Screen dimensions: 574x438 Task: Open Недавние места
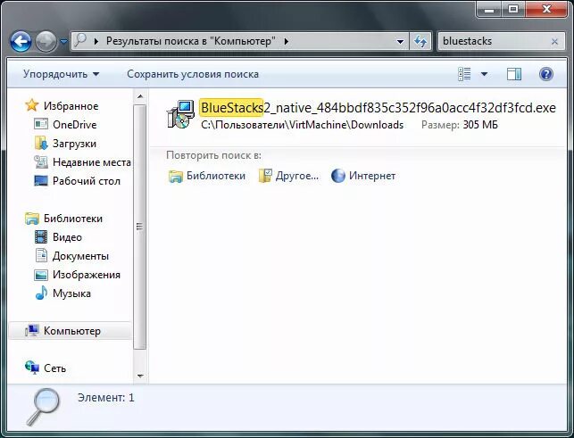[92, 162]
